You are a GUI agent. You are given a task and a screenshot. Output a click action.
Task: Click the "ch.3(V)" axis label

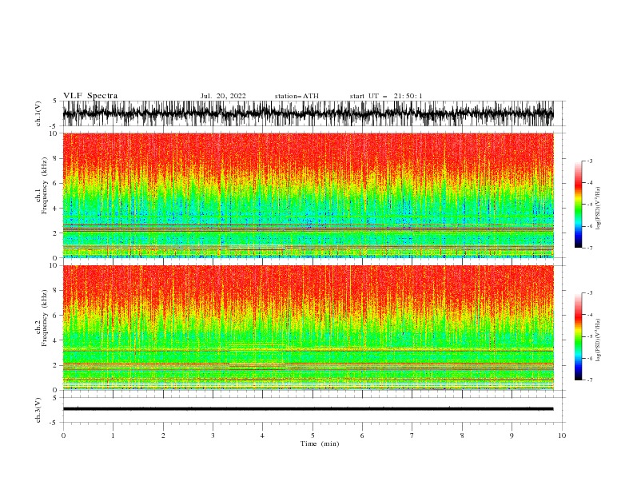pos(38,410)
